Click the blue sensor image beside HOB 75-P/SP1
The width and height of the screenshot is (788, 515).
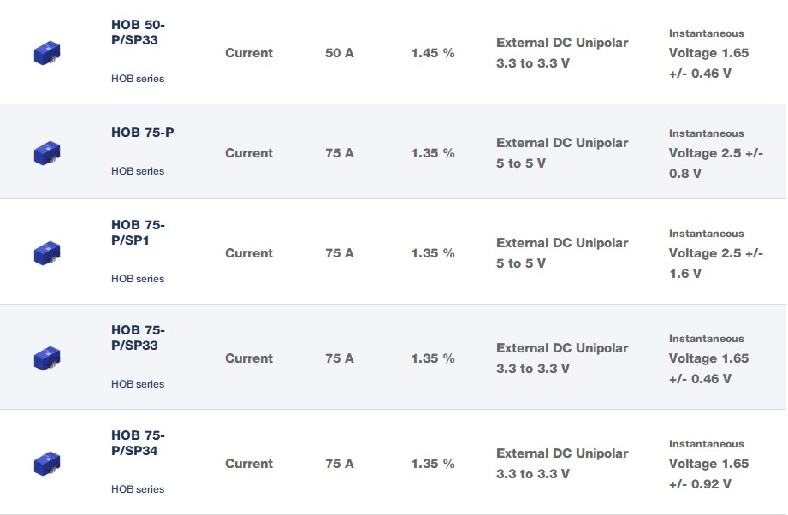click(x=46, y=253)
